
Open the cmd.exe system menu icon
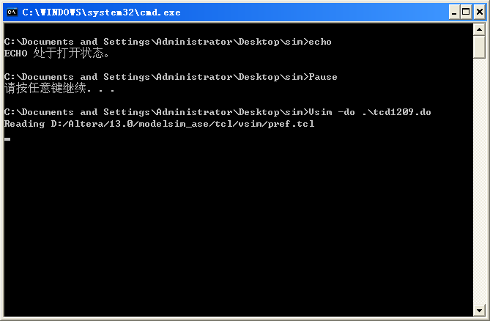[x=12, y=12]
